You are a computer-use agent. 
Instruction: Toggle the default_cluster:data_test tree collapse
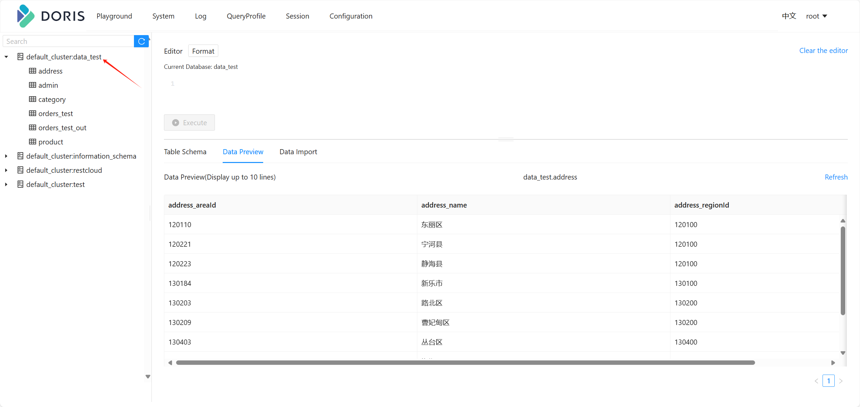click(7, 56)
